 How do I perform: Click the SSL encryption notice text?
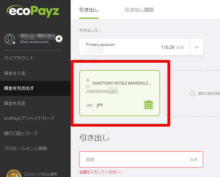point(41,175)
